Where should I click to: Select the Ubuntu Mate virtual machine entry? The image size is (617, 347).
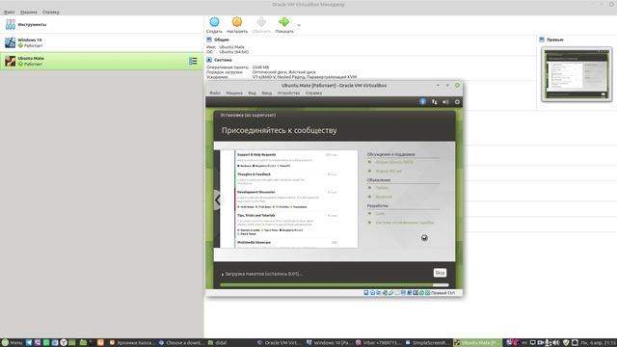tap(101, 61)
